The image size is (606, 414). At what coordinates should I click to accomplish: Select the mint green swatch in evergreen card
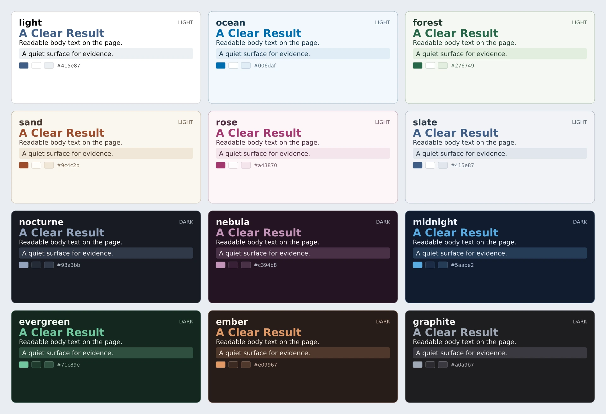click(x=24, y=365)
